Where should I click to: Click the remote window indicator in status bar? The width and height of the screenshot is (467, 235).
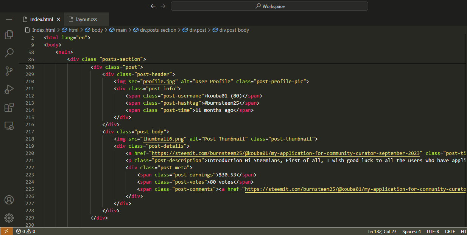point(6,231)
